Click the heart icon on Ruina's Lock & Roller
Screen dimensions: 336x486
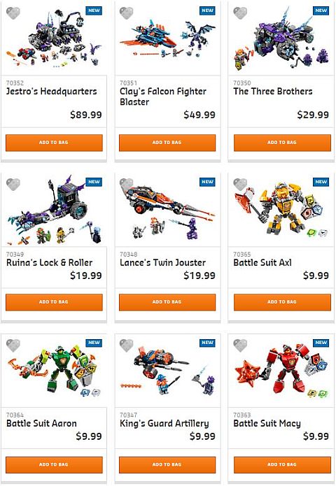coord(13,185)
